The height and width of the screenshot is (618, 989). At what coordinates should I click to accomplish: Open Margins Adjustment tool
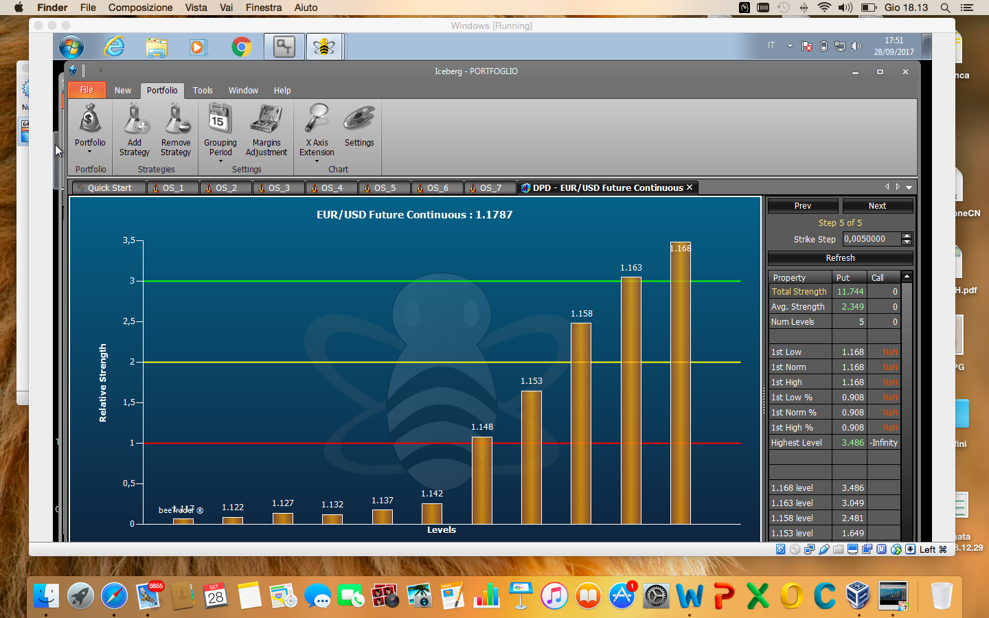coord(266,119)
